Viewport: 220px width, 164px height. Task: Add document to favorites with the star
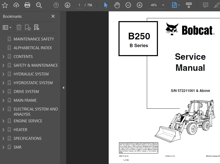(5, 5)
